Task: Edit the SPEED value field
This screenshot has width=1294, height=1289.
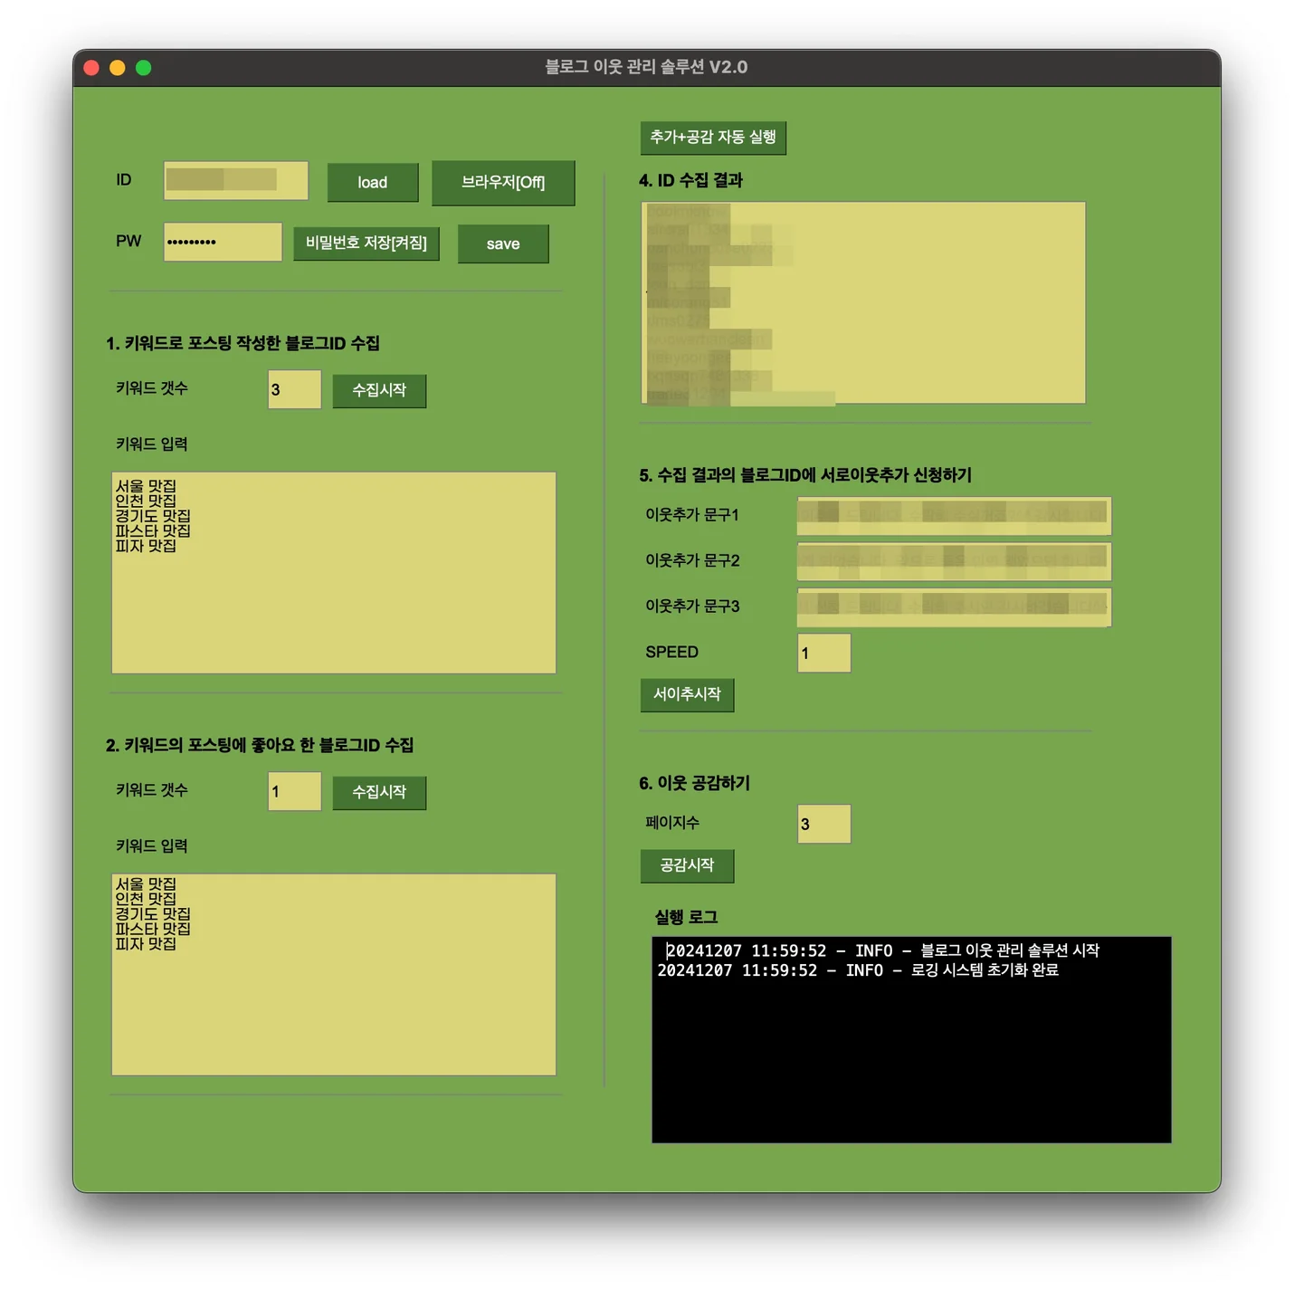Action: pyautogui.click(x=824, y=654)
